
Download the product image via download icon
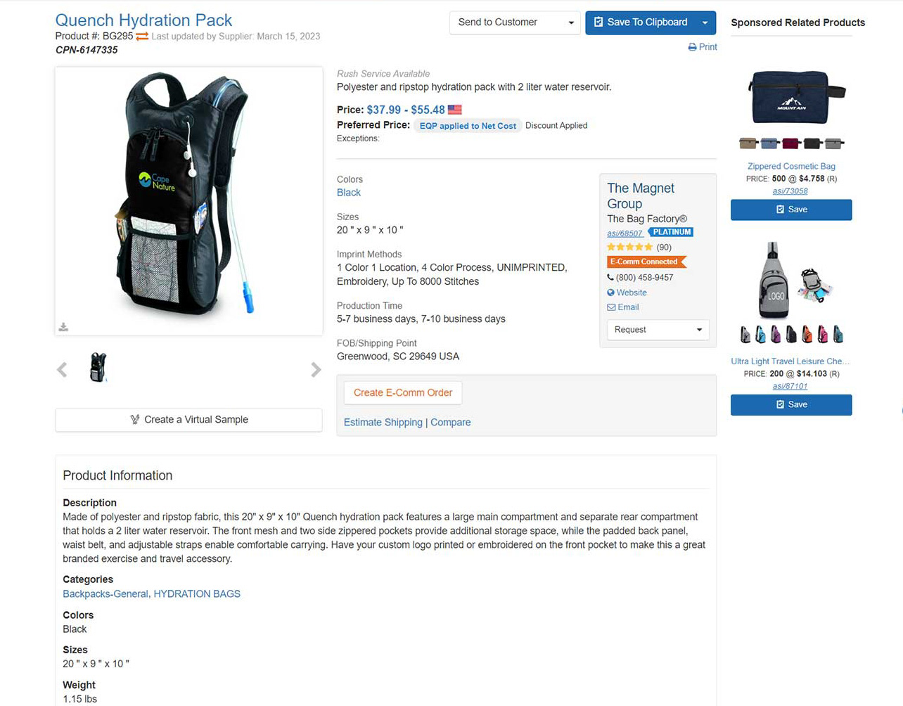tap(63, 327)
